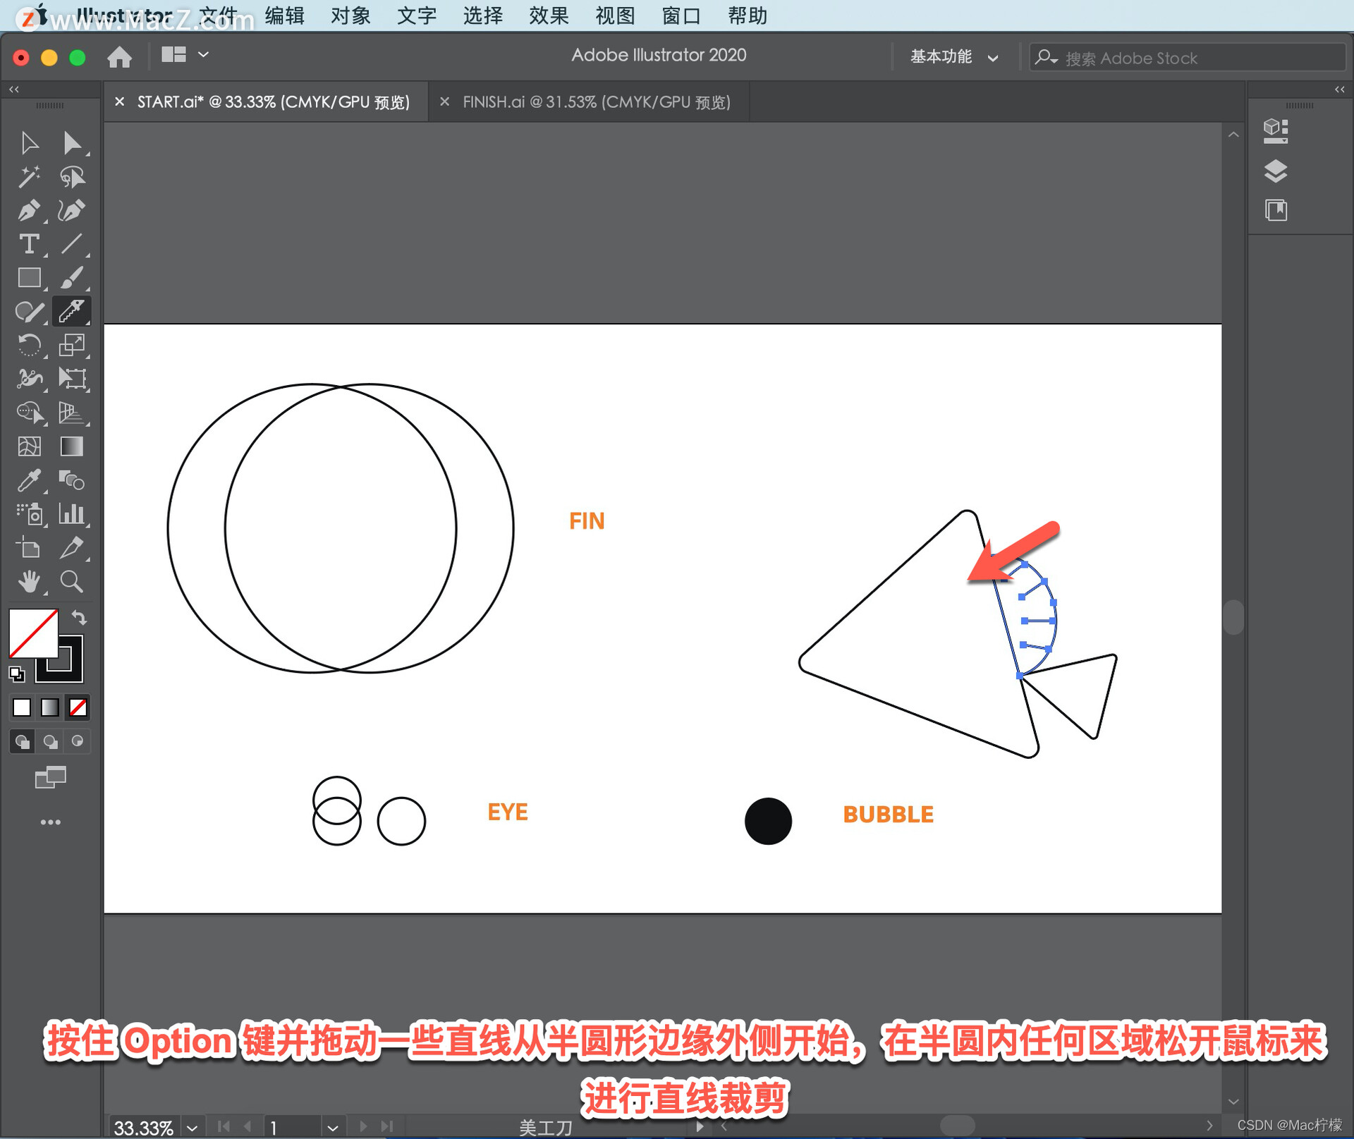Viewport: 1354px width, 1139px height.
Task: Open the 效果 menu
Action: pos(548,16)
